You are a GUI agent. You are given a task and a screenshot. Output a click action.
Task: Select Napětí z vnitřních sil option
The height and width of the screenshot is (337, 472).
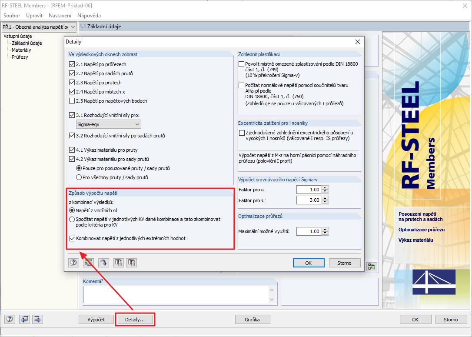pos(72,210)
